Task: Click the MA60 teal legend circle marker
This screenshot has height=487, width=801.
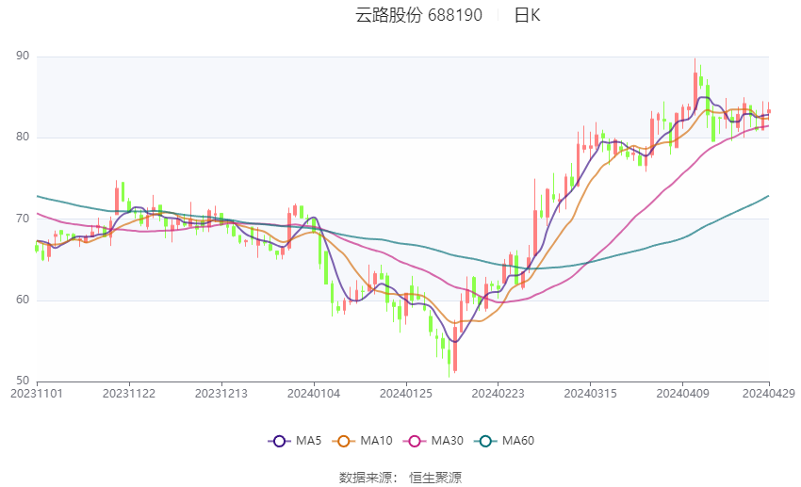Action: [484, 441]
